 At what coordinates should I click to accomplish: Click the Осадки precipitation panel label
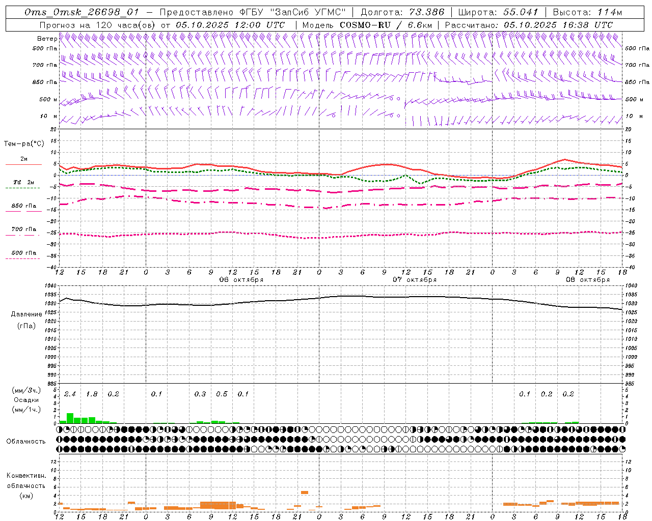26,400
